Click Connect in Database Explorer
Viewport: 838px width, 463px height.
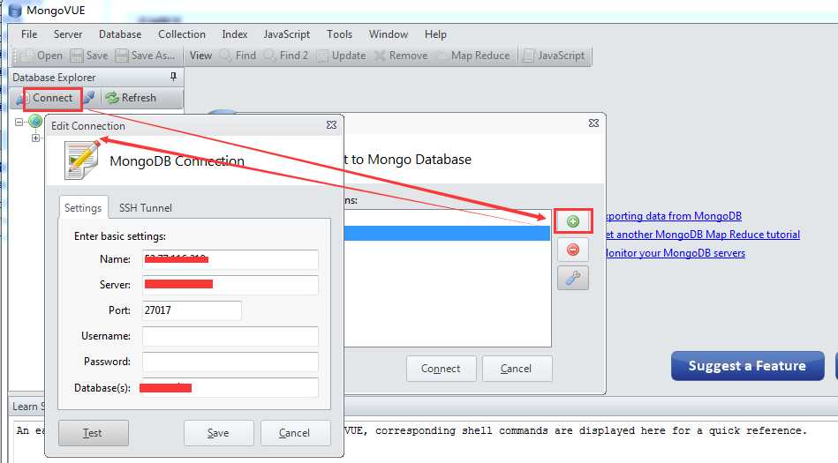click(x=52, y=98)
